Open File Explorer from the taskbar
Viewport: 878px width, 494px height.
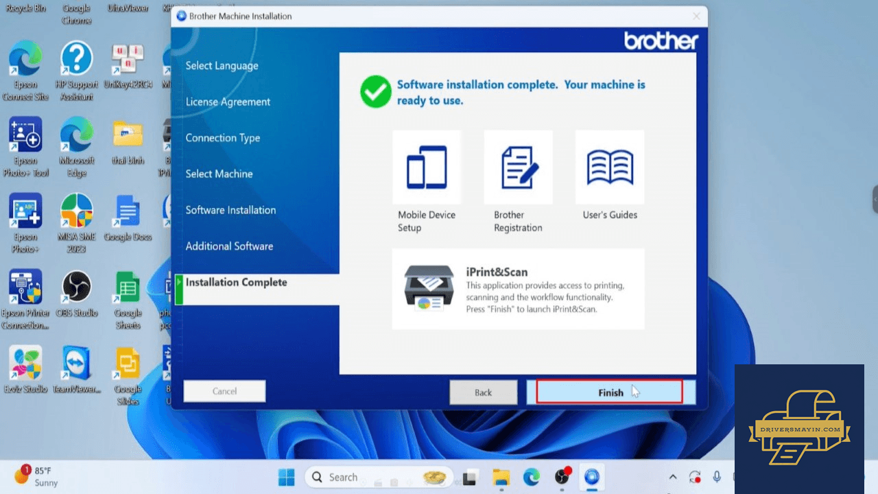(x=501, y=477)
